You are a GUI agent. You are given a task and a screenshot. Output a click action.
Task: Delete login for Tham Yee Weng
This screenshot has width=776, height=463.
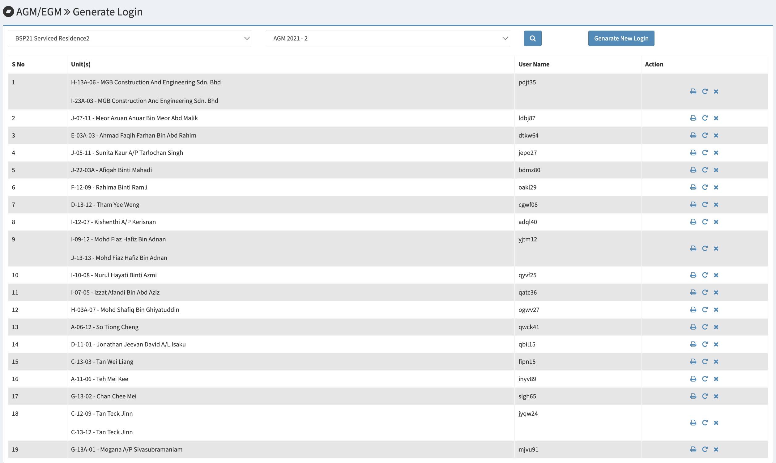click(716, 205)
